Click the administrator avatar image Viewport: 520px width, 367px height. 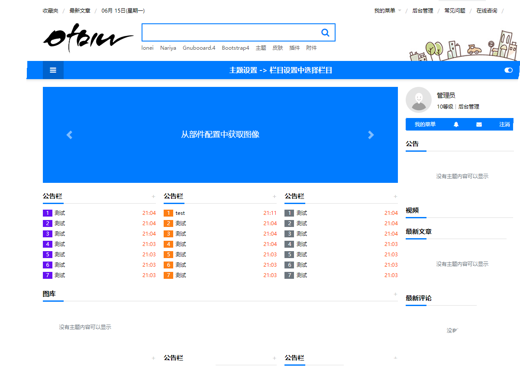418,100
